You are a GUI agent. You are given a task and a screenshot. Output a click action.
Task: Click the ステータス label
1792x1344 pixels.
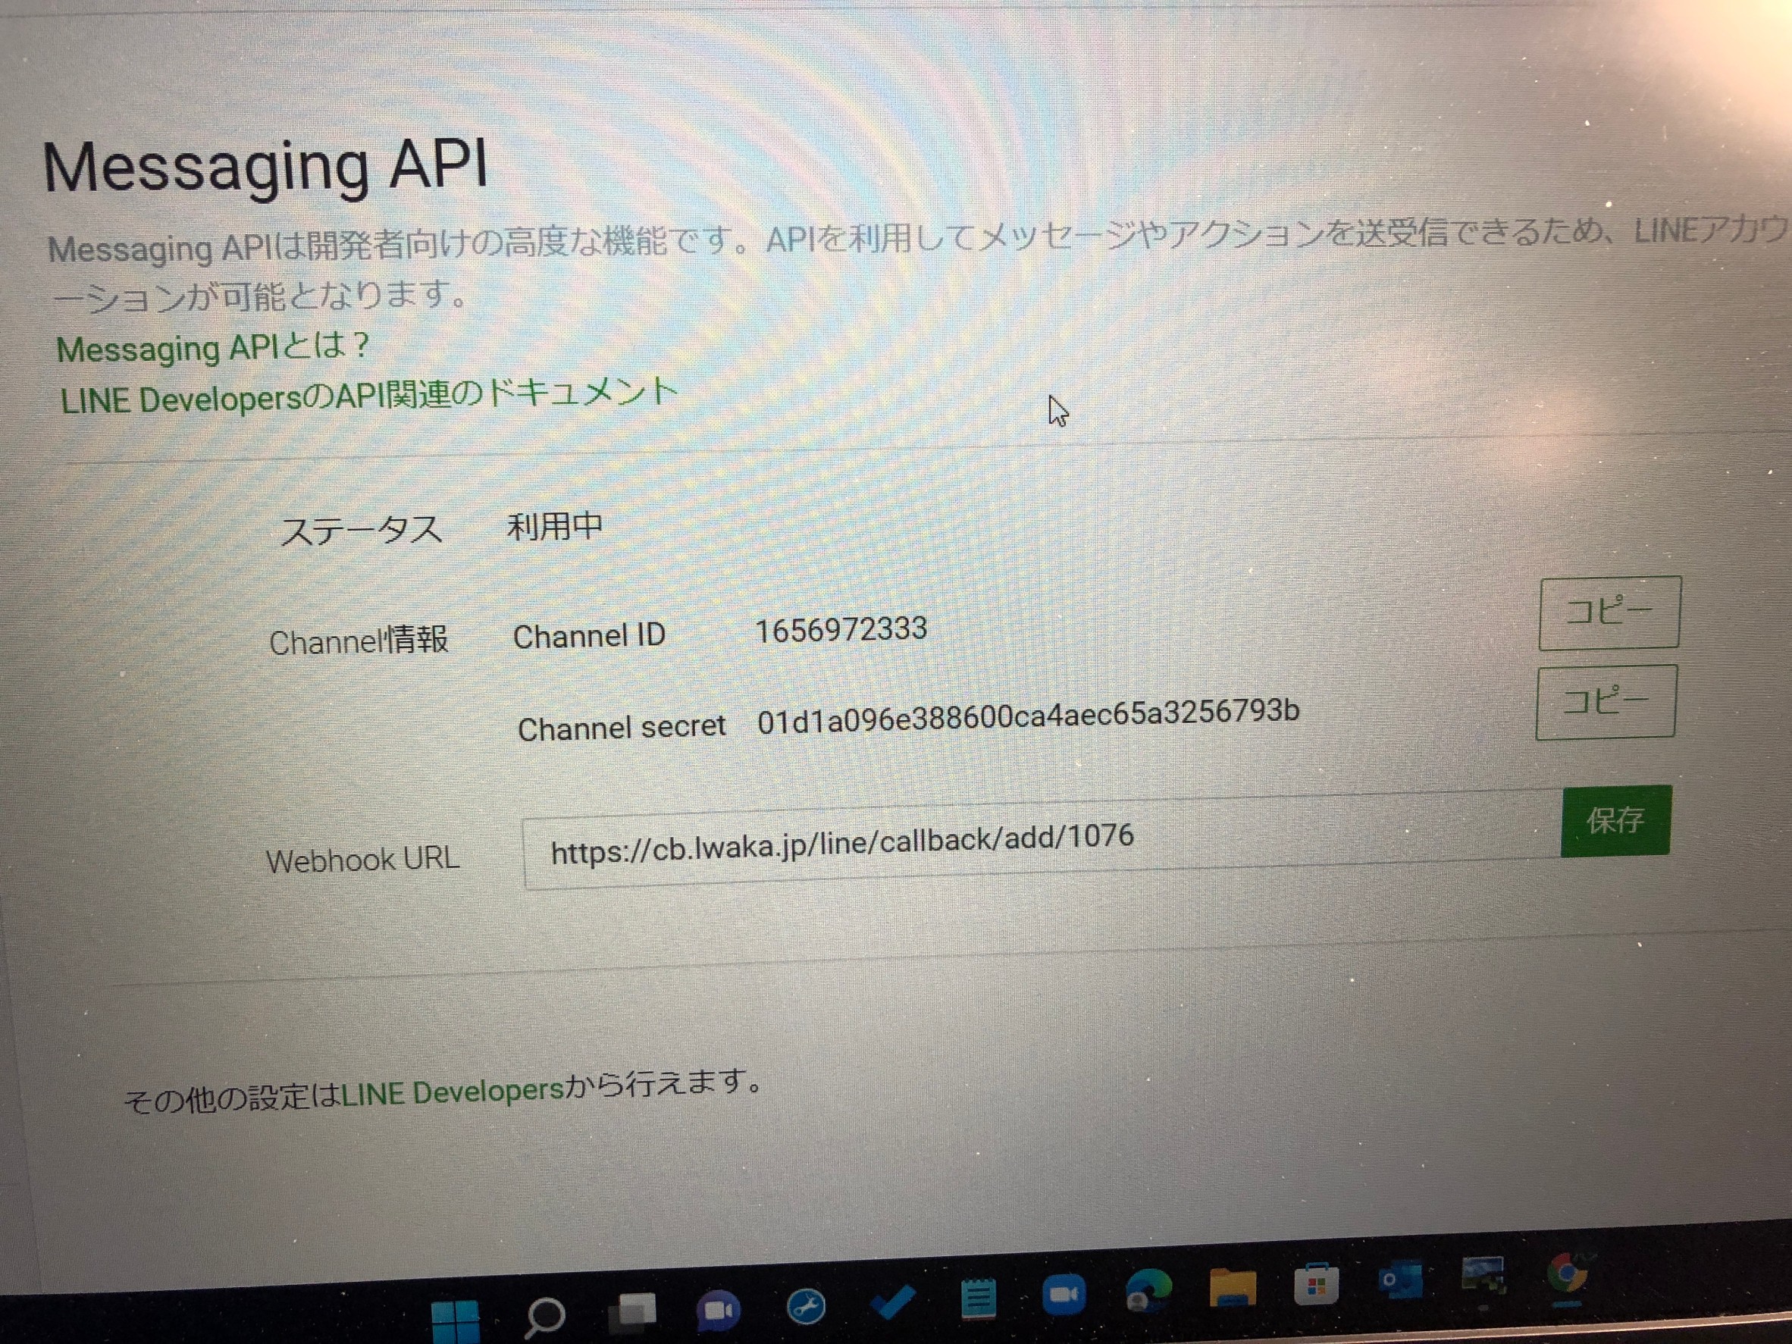point(362,531)
